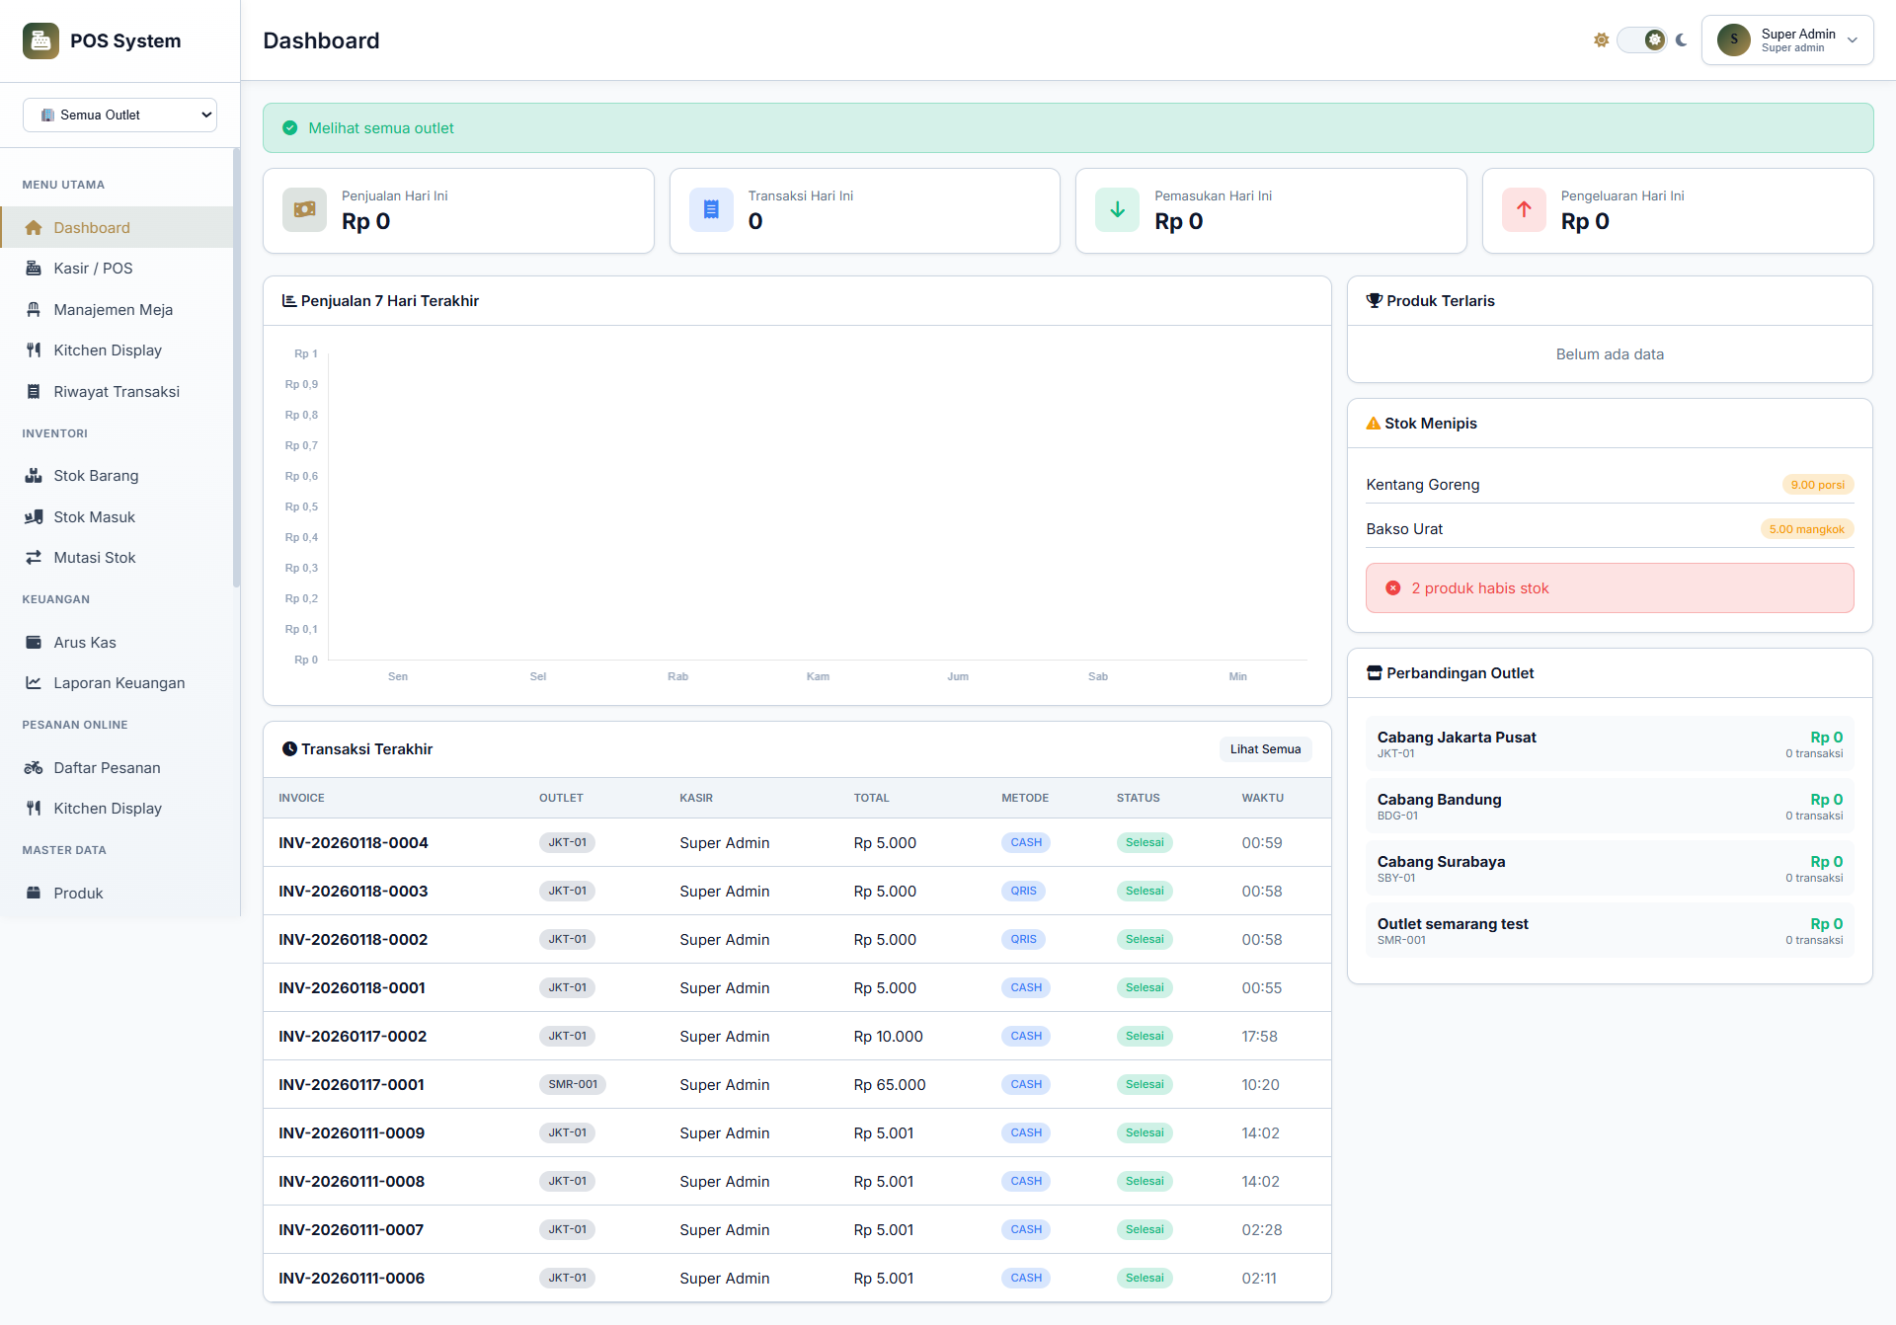This screenshot has height=1325, width=1896.
Task: Click the Kitchen Display icon under Menu Utama
Action: (34, 350)
